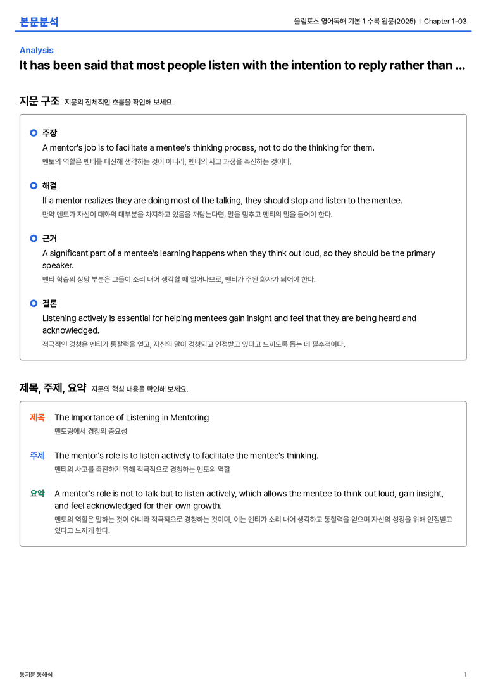Image resolution: width=486 pixels, height=688 pixels.
Task: Click the 통지문 통해석 footer text
Action: (36, 675)
